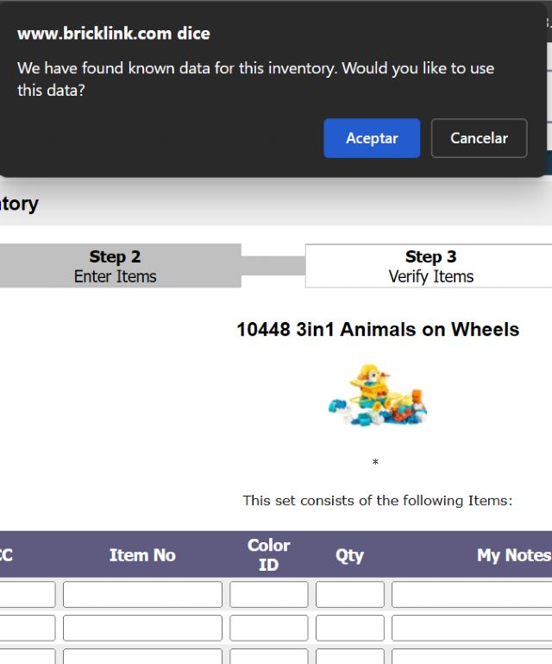This screenshot has height=664, width=552.
Task: Click the second row Color ID field
Action: pos(268,628)
